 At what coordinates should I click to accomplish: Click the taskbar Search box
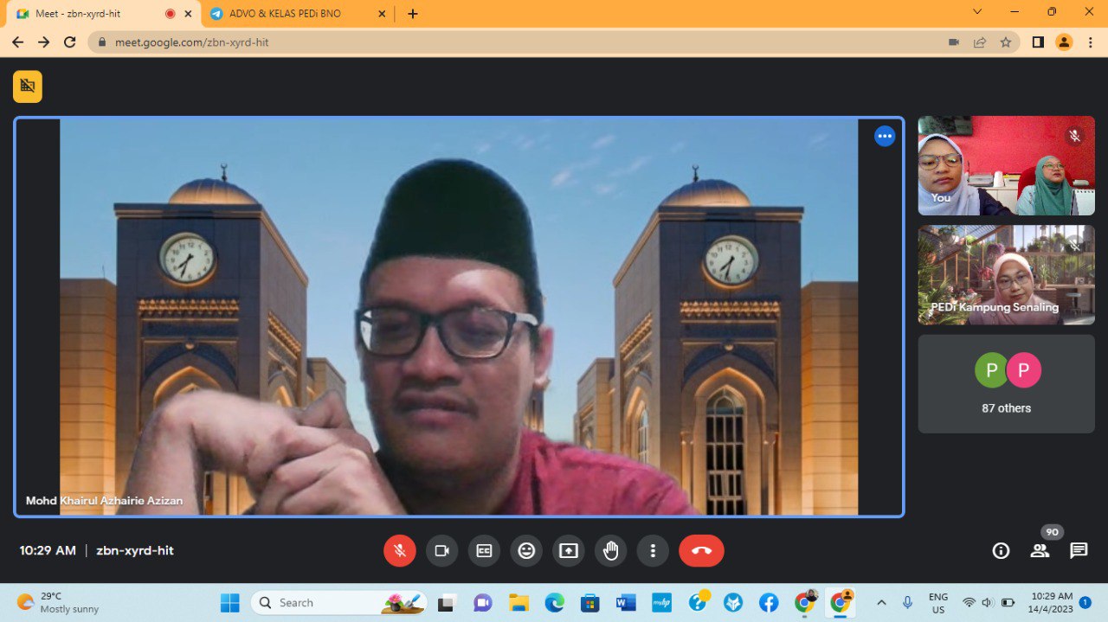tap(339, 603)
